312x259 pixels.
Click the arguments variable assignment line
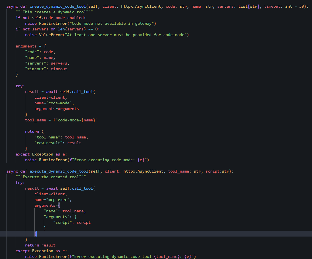31,46
